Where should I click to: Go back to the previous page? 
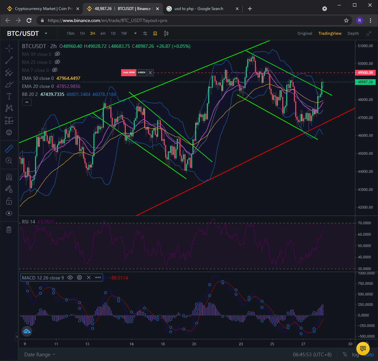(x=8, y=20)
